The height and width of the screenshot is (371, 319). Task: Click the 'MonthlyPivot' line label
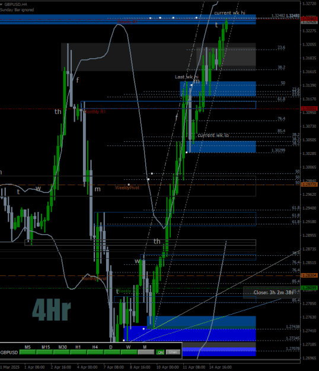point(94,278)
